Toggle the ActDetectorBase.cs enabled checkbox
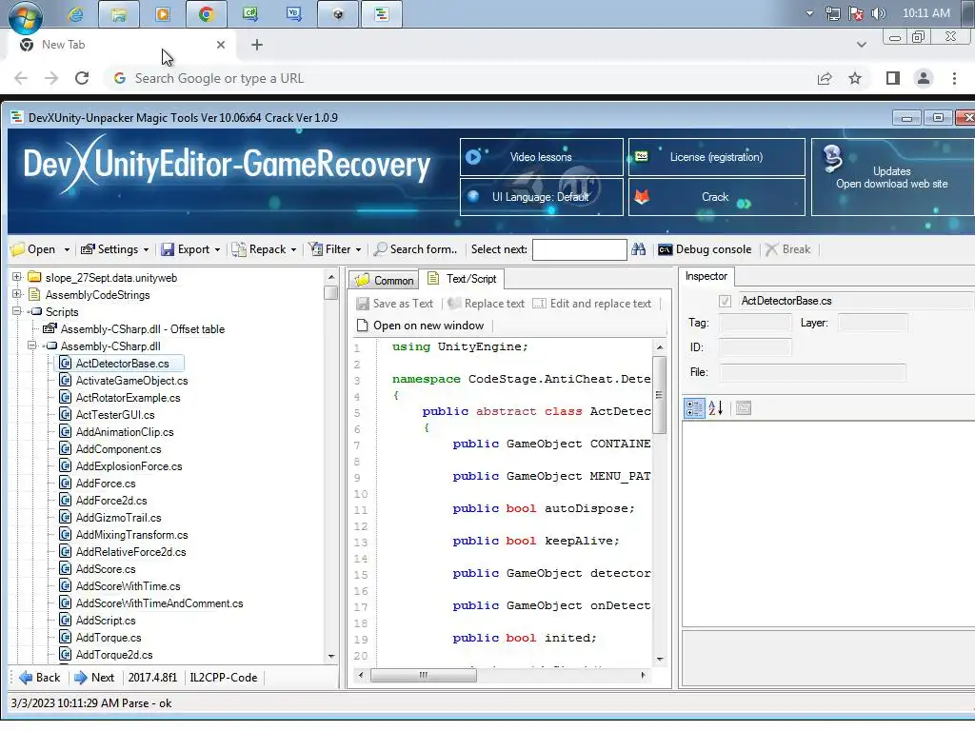The width and height of the screenshot is (975, 731). 725,301
